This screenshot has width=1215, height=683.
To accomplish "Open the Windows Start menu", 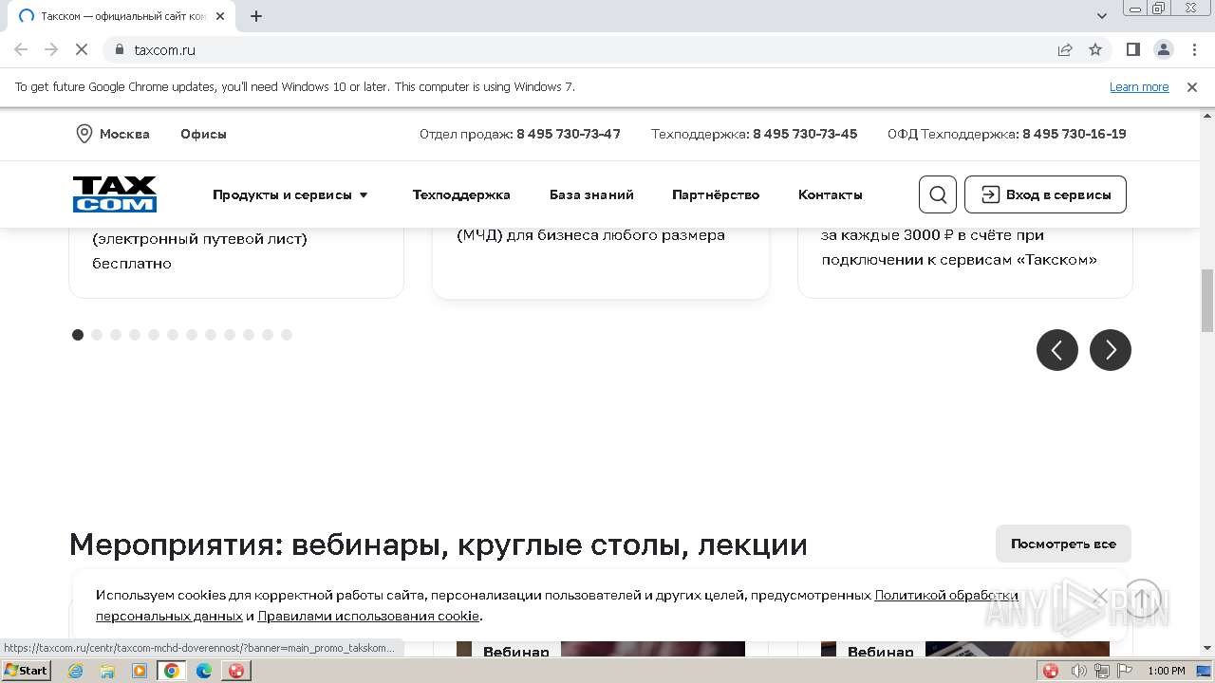I will pyautogui.click(x=27, y=671).
